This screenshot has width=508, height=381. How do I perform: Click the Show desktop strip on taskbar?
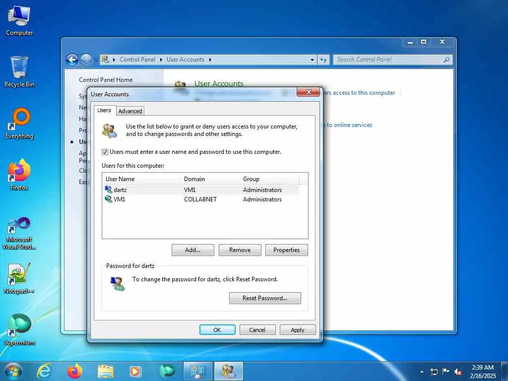pyautogui.click(x=505, y=371)
